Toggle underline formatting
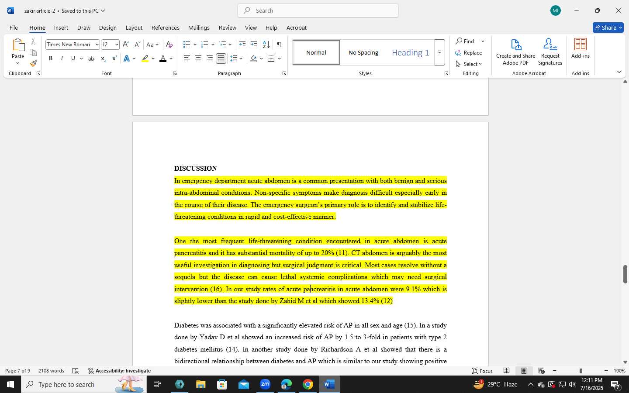Image resolution: width=629 pixels, height=393 pixels. [73, 59]
